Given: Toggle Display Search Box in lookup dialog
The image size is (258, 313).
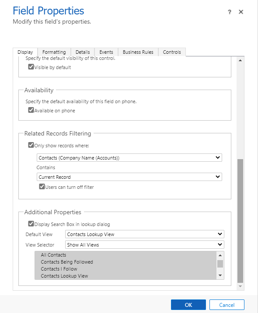Looking at the screenshot, I should coord(31,223).
